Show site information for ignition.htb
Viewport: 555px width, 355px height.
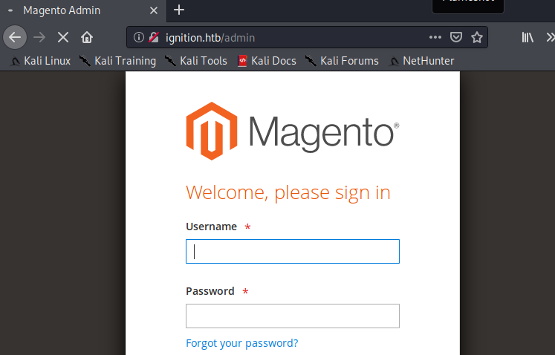[139, 37]
